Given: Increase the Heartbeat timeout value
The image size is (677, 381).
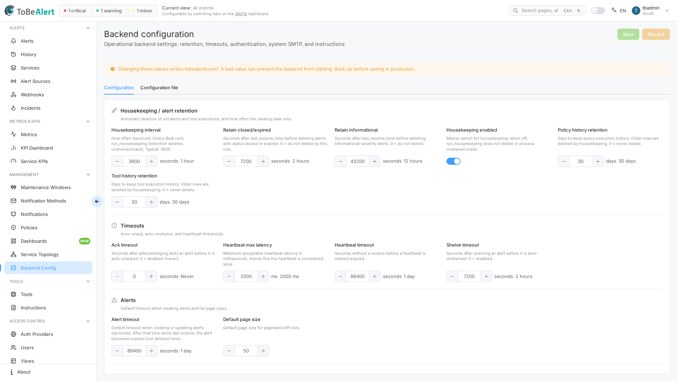Looking at the screenshot, I should [374, 276].
